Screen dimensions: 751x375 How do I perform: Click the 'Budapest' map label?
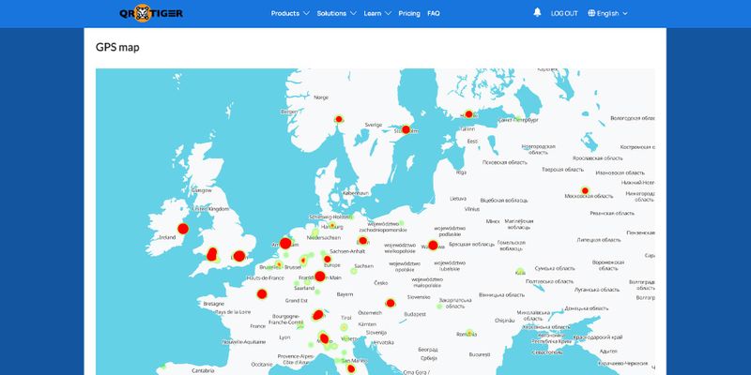[415, 314]
